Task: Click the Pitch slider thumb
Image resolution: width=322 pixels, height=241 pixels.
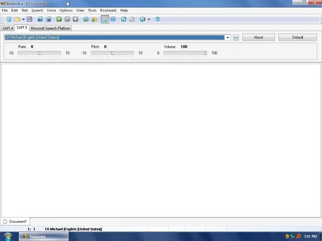Action: coord(112,53)
